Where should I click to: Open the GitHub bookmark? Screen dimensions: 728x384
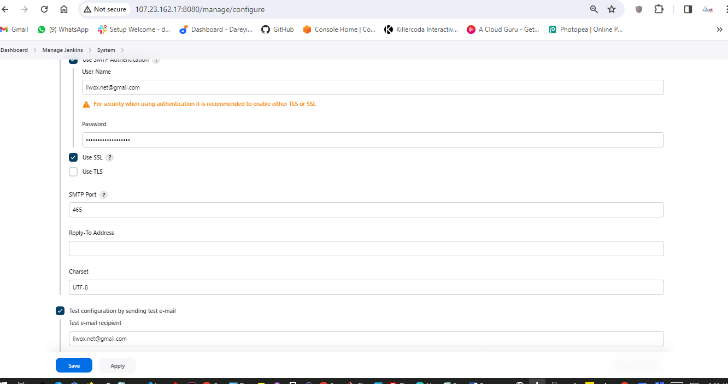[278, 29]
